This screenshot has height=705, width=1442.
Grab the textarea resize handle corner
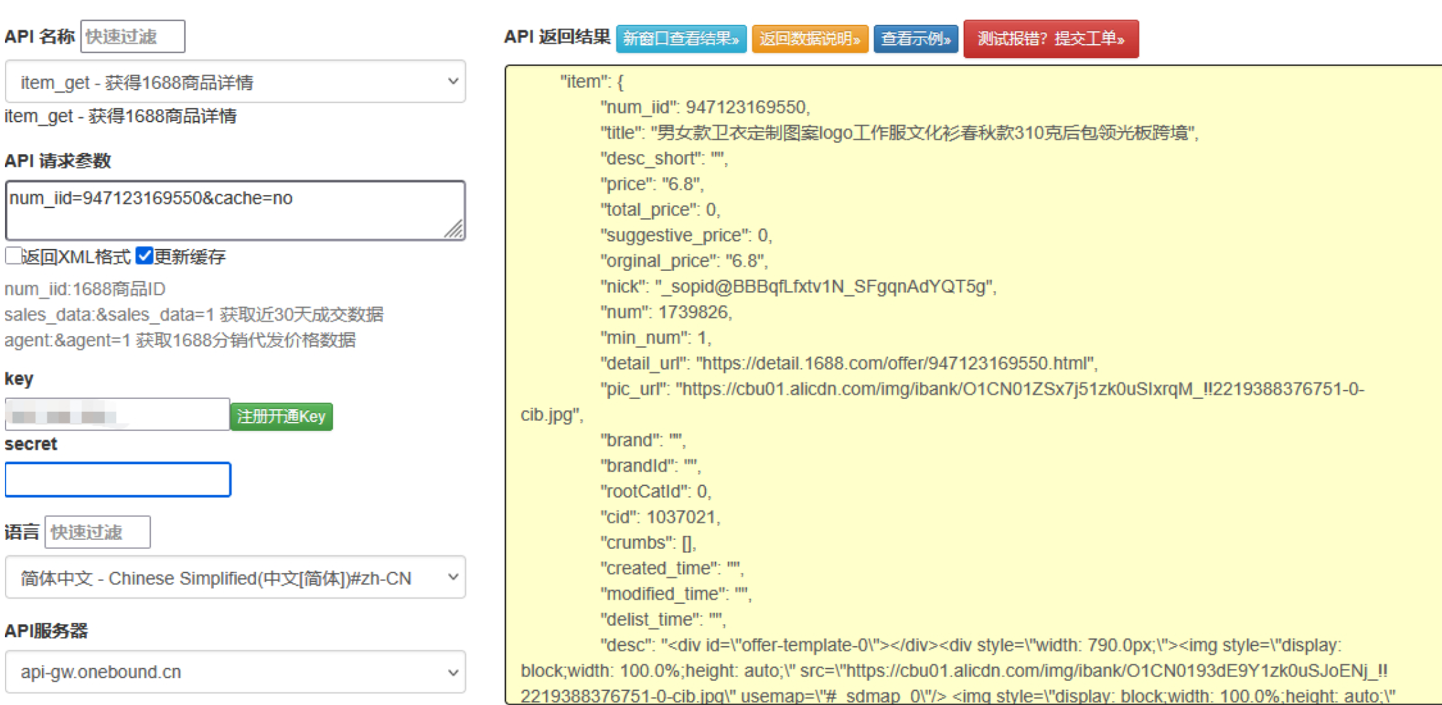click(x=455, y=230)
